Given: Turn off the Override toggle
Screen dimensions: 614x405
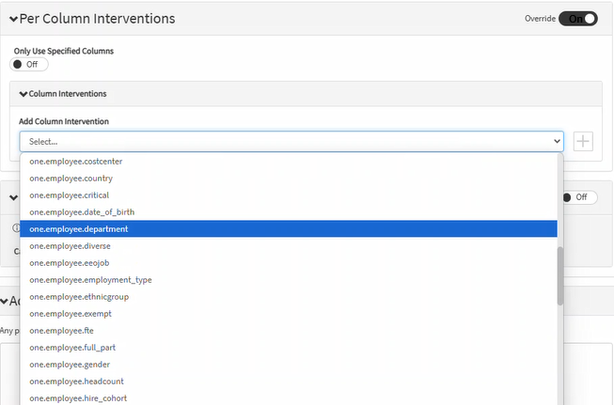Looking at the screenshot, I should coord(577,19).
